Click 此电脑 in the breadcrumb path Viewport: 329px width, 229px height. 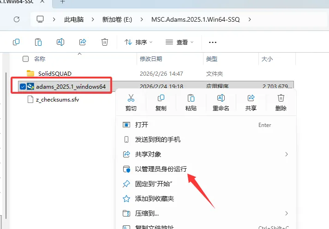click(x=74, y=19)
